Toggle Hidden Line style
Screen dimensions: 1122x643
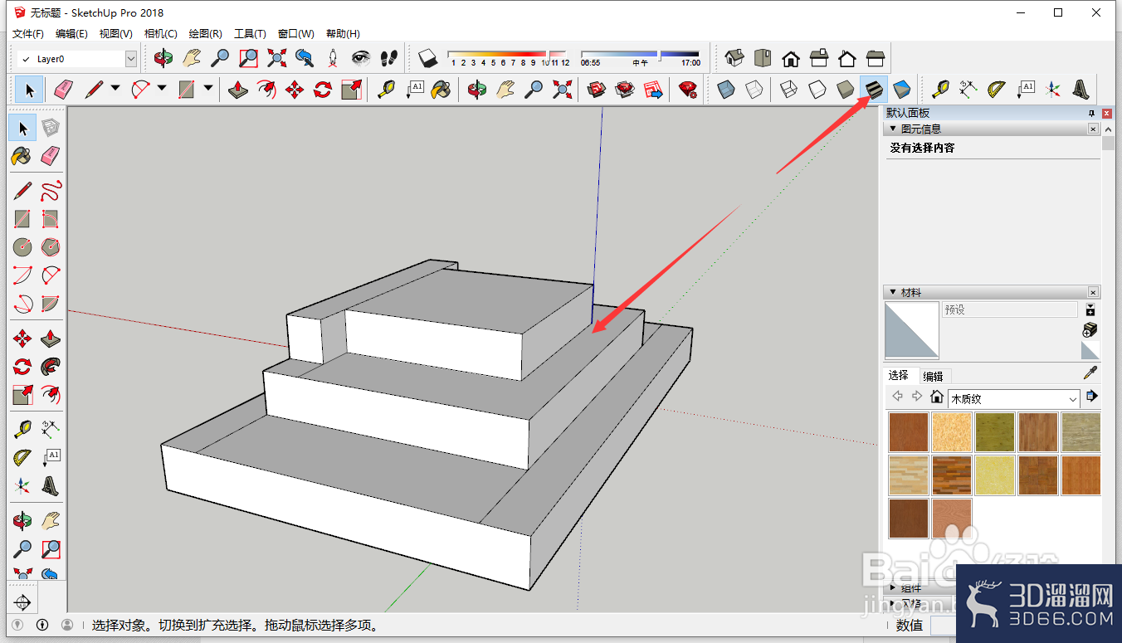tap(817, 88)
